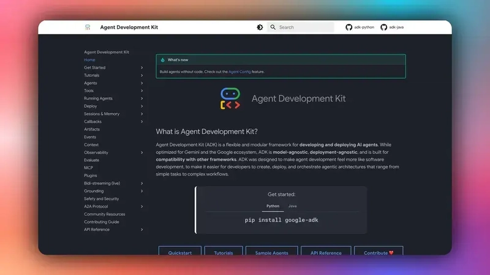The height and width of the screenshot is (275, 490).
Task: Expand the Grounding section chevron
Action: [x=142, y=191]
